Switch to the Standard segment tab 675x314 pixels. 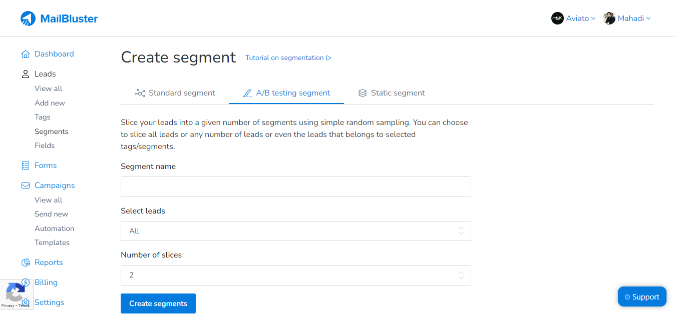tap(181, 92)
